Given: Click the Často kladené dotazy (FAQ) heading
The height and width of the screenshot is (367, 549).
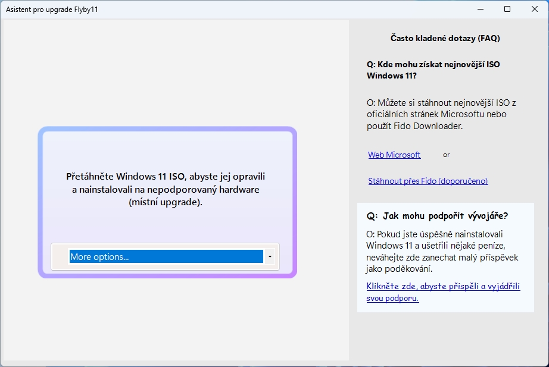Looking at the screenshot, I should pos(445,38).
